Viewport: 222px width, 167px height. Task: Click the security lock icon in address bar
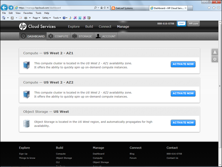[x=102, y=8]
